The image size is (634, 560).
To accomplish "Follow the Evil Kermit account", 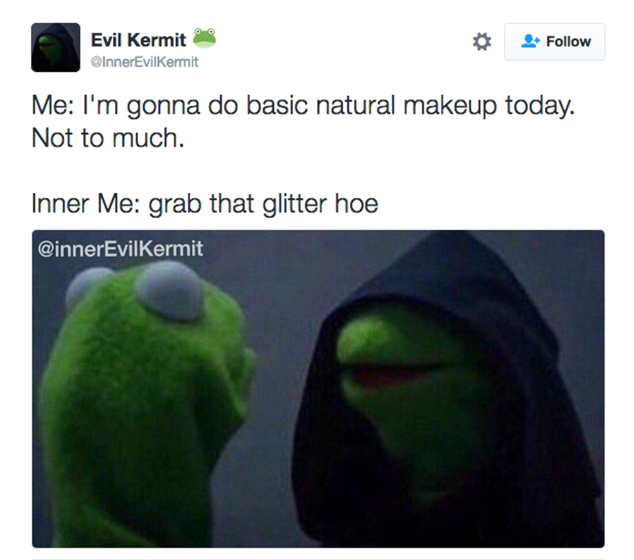I will [554, 41].
